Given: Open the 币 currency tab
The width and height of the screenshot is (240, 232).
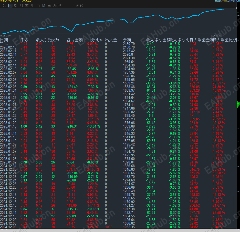Looking at the screenshot, I should (x=38, y=6).
